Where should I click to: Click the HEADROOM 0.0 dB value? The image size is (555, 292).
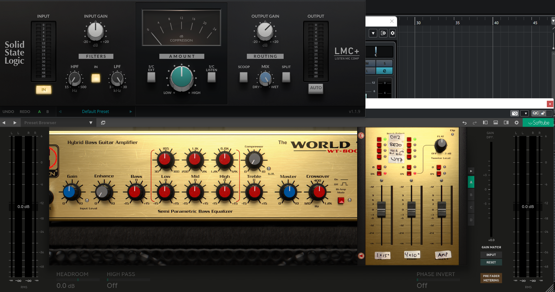click(x=65, y=286)
